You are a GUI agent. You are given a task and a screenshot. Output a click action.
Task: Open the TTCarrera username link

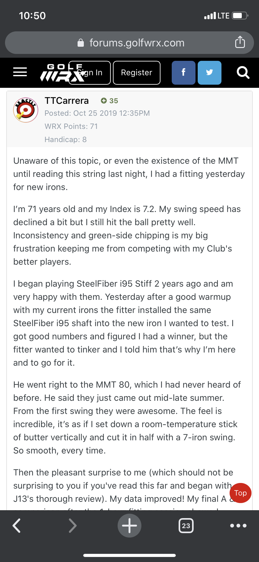click(x=67, y=101)
